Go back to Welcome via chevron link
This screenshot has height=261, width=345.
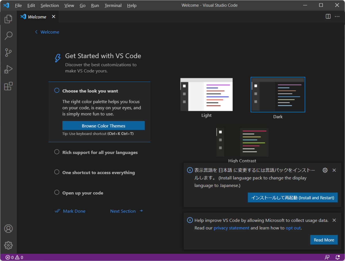point(47,32)
